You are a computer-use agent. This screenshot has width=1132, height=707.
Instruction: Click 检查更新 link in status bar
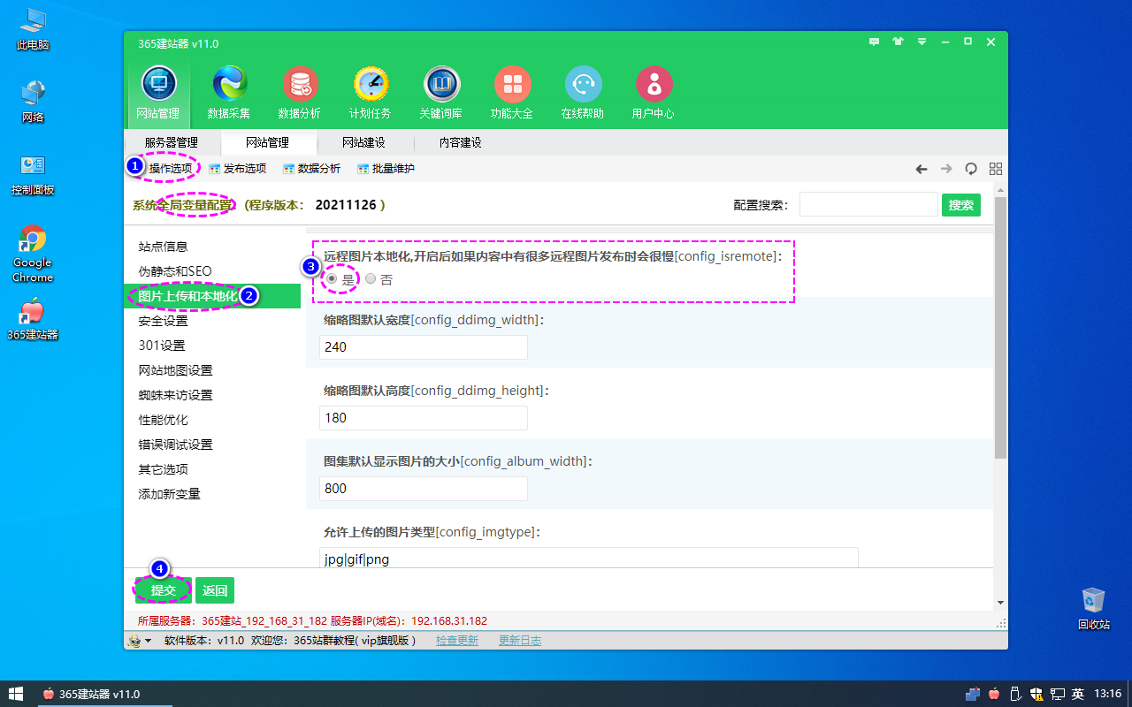pyautogui.click(x=457, y=641)
